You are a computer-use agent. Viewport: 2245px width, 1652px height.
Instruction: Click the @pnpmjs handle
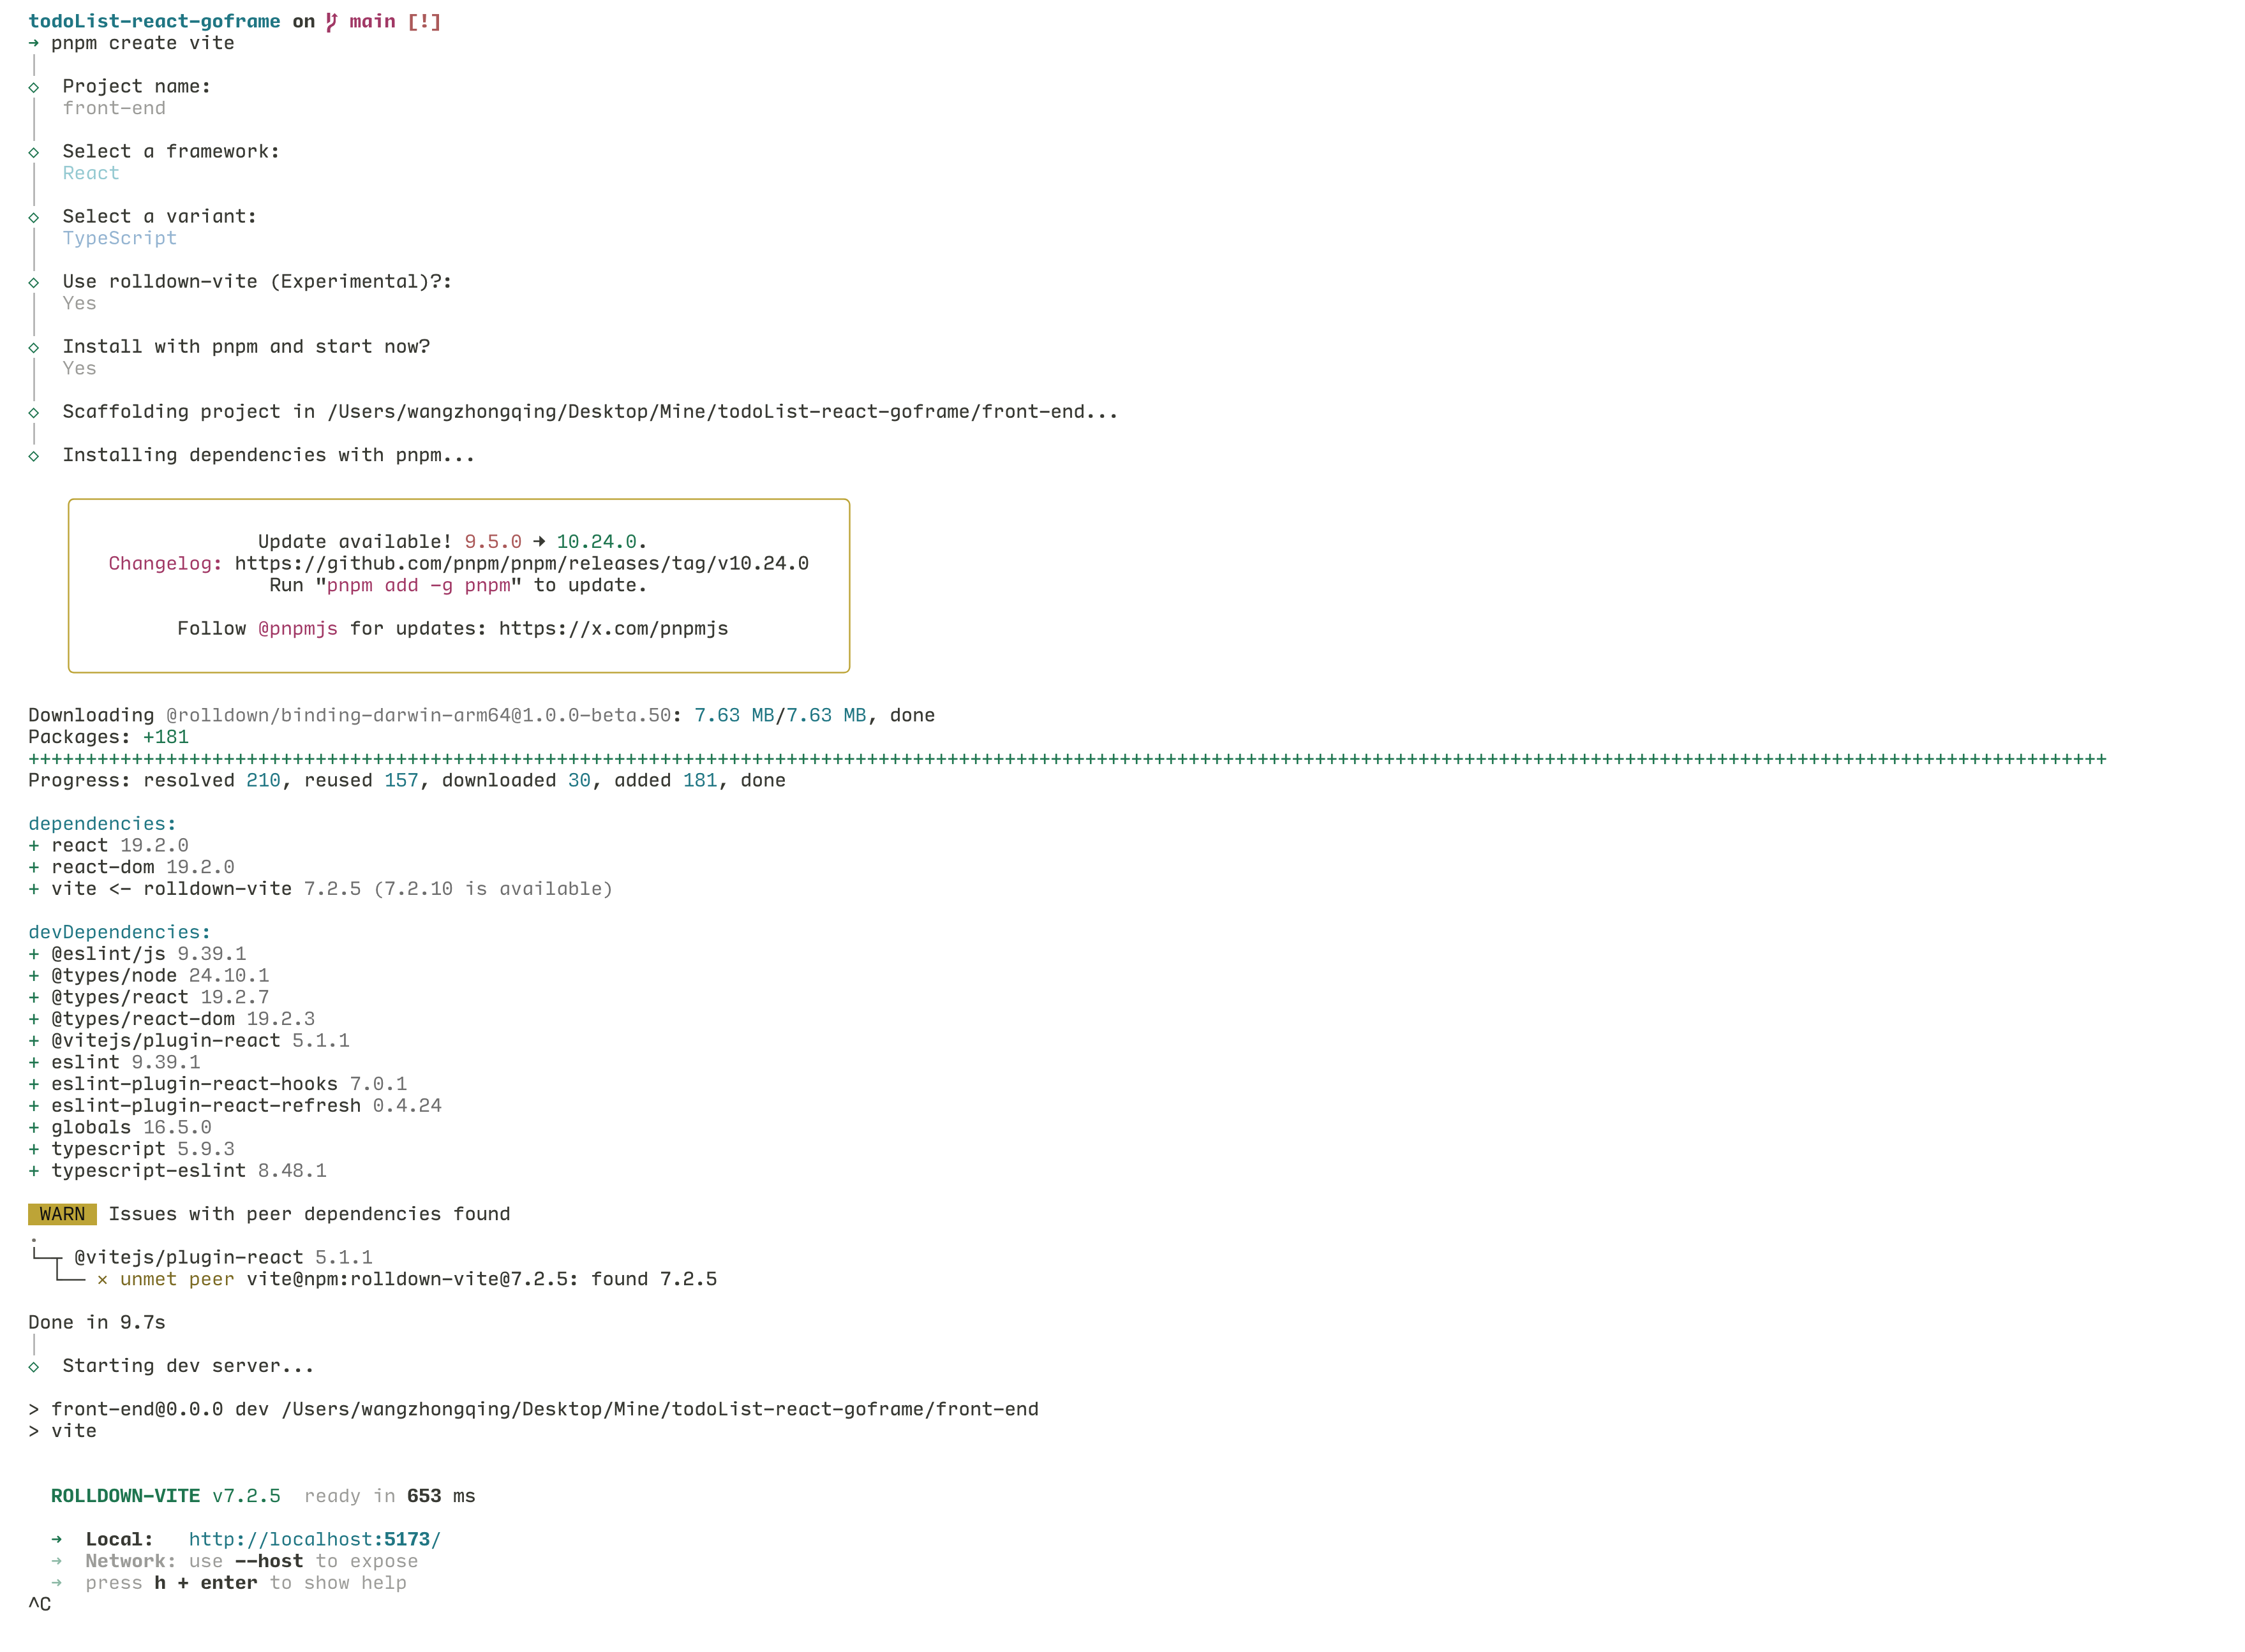[298, 629]
